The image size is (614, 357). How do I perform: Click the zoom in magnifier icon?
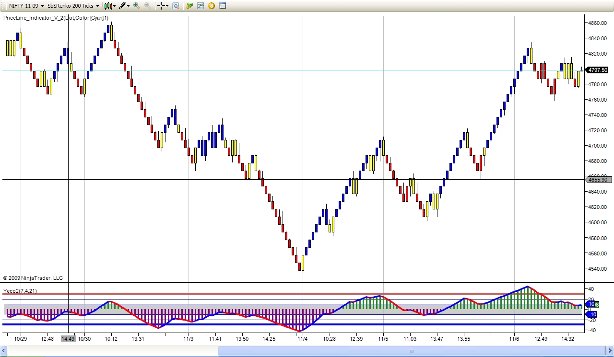click(x=137, y=6)
